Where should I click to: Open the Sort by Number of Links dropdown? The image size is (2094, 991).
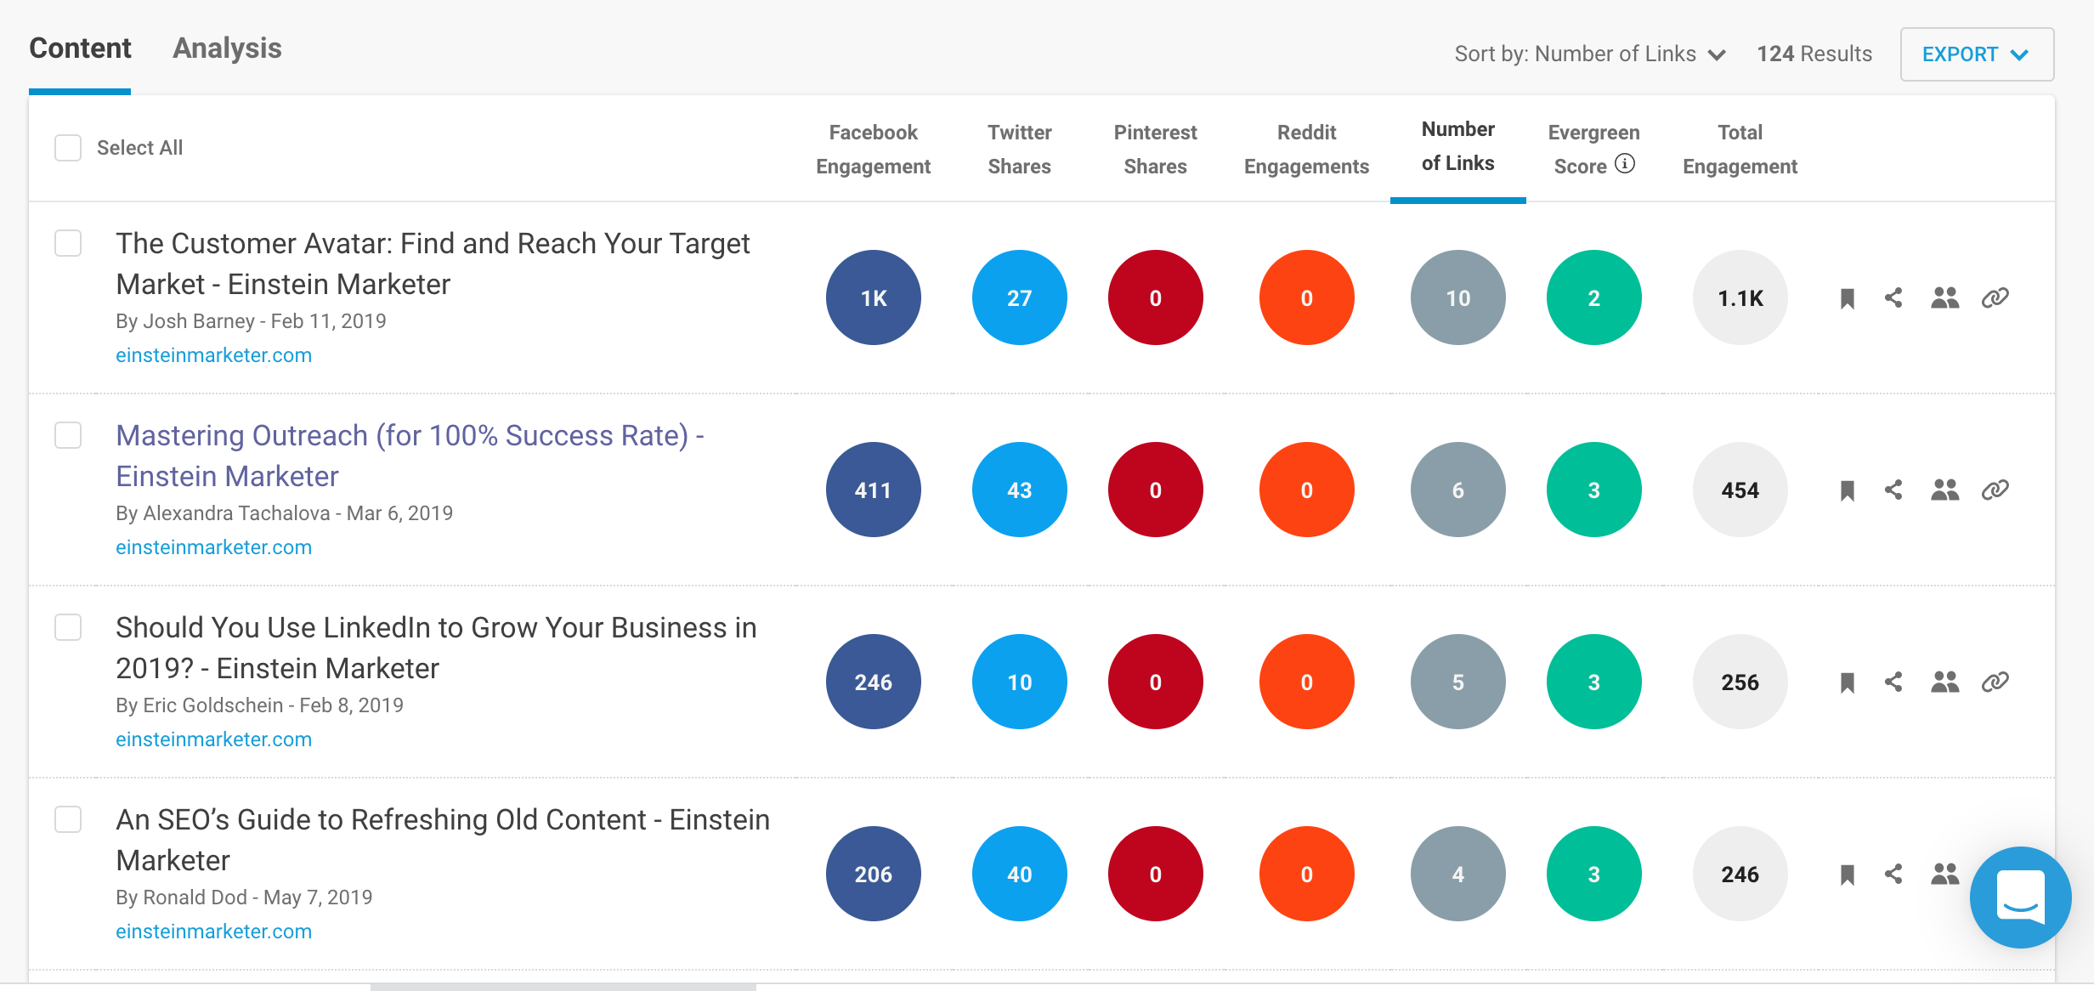[1589, 54]
